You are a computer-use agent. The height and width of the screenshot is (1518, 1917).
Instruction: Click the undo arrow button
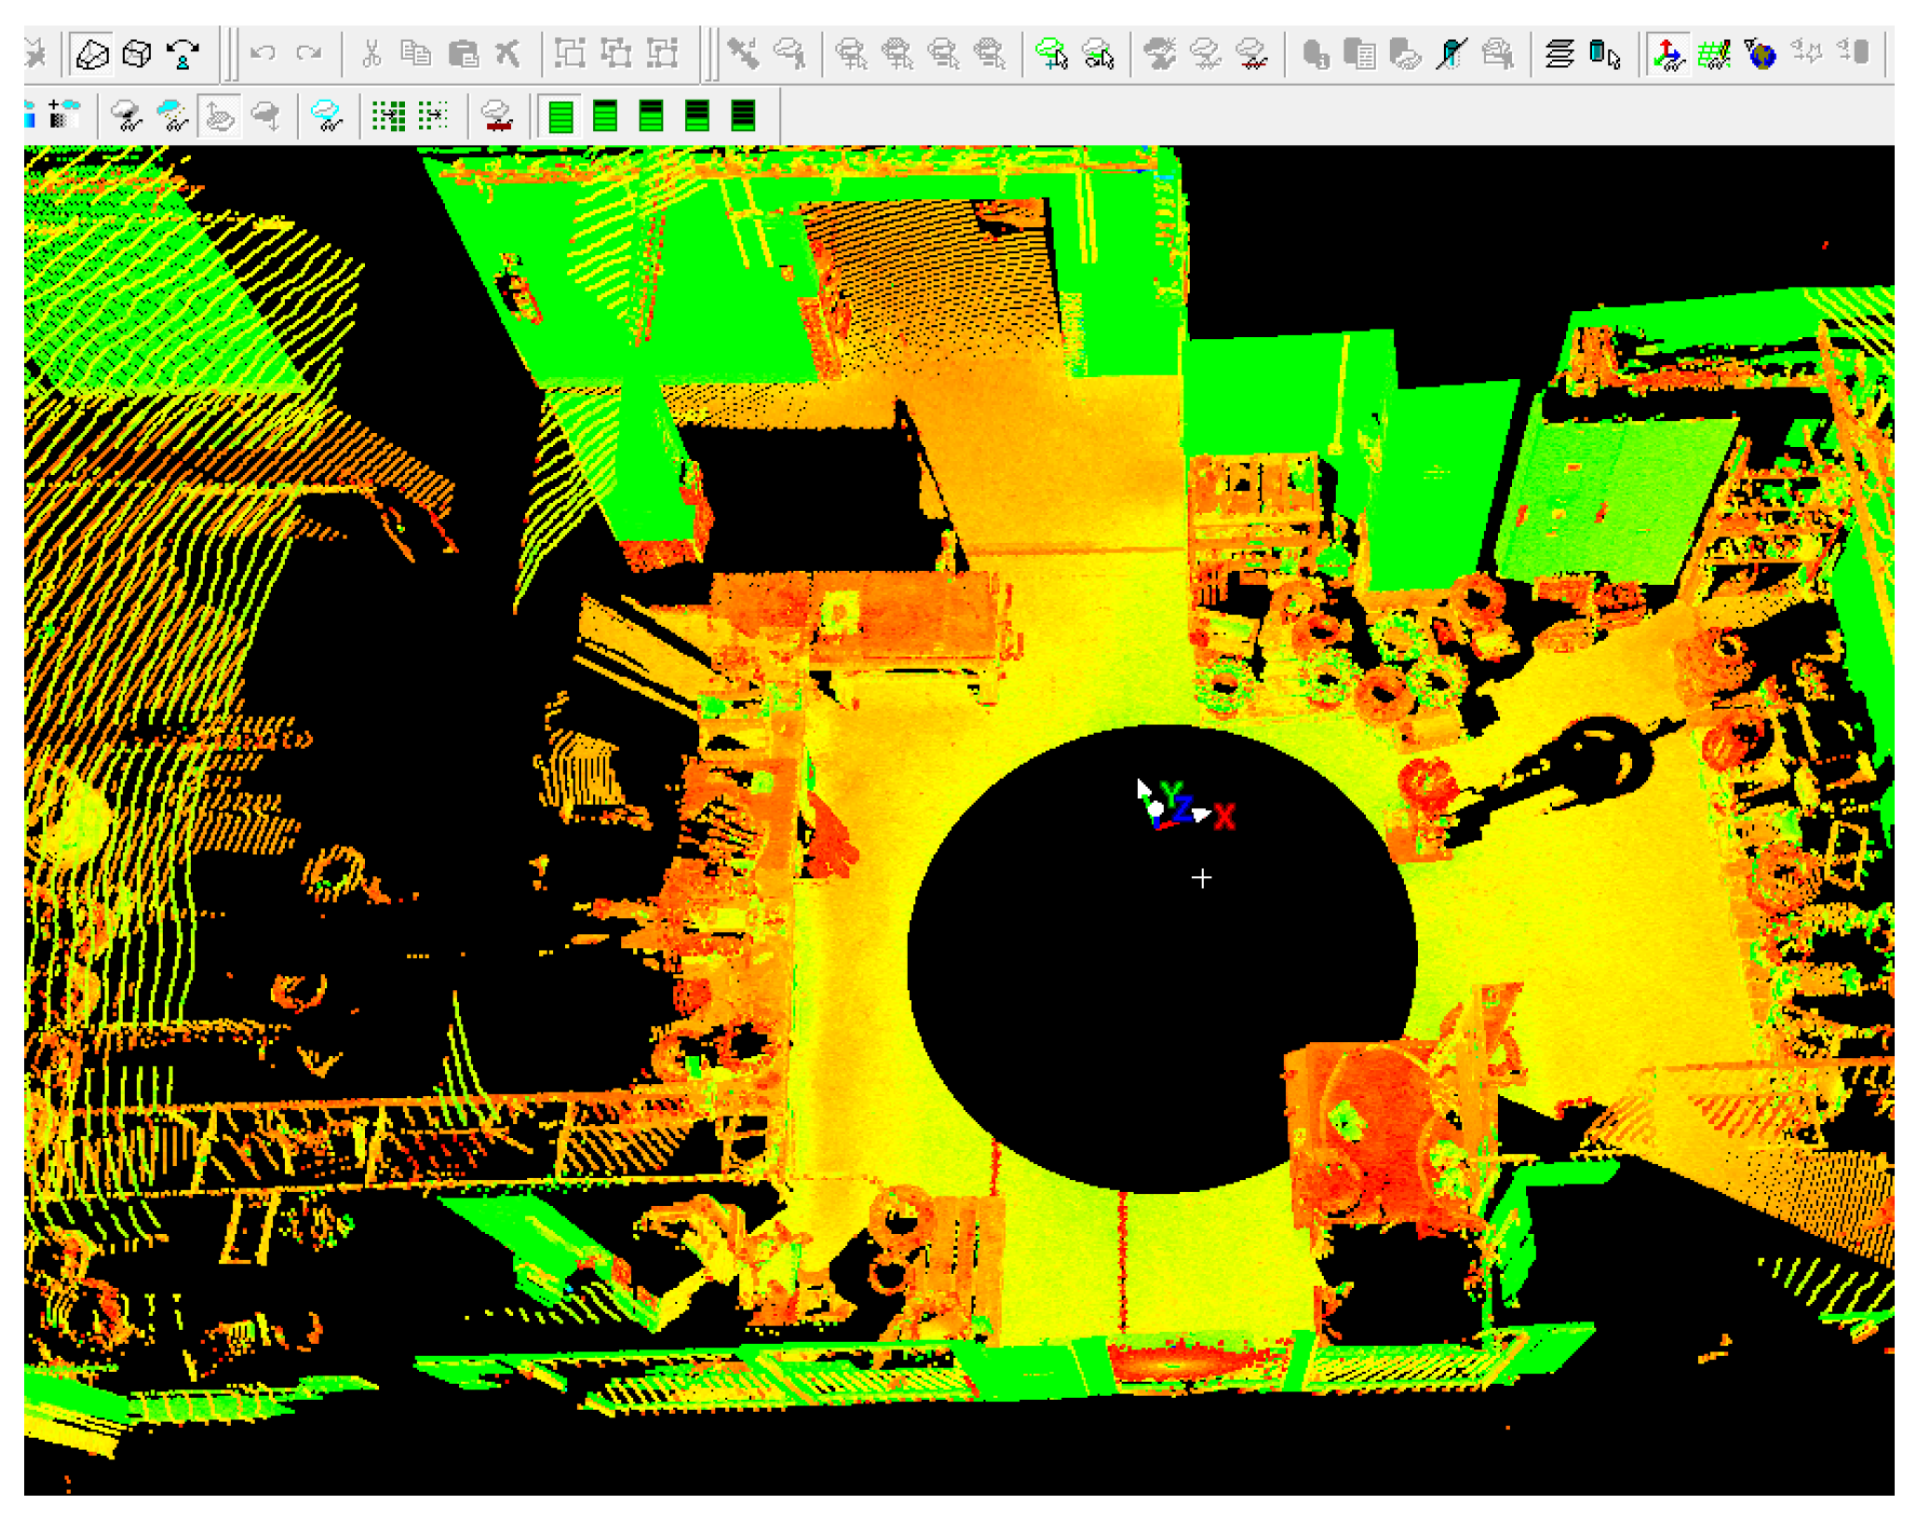point(263,54)
